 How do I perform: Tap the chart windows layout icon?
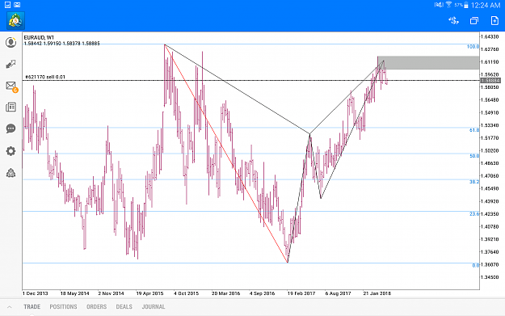474,21
